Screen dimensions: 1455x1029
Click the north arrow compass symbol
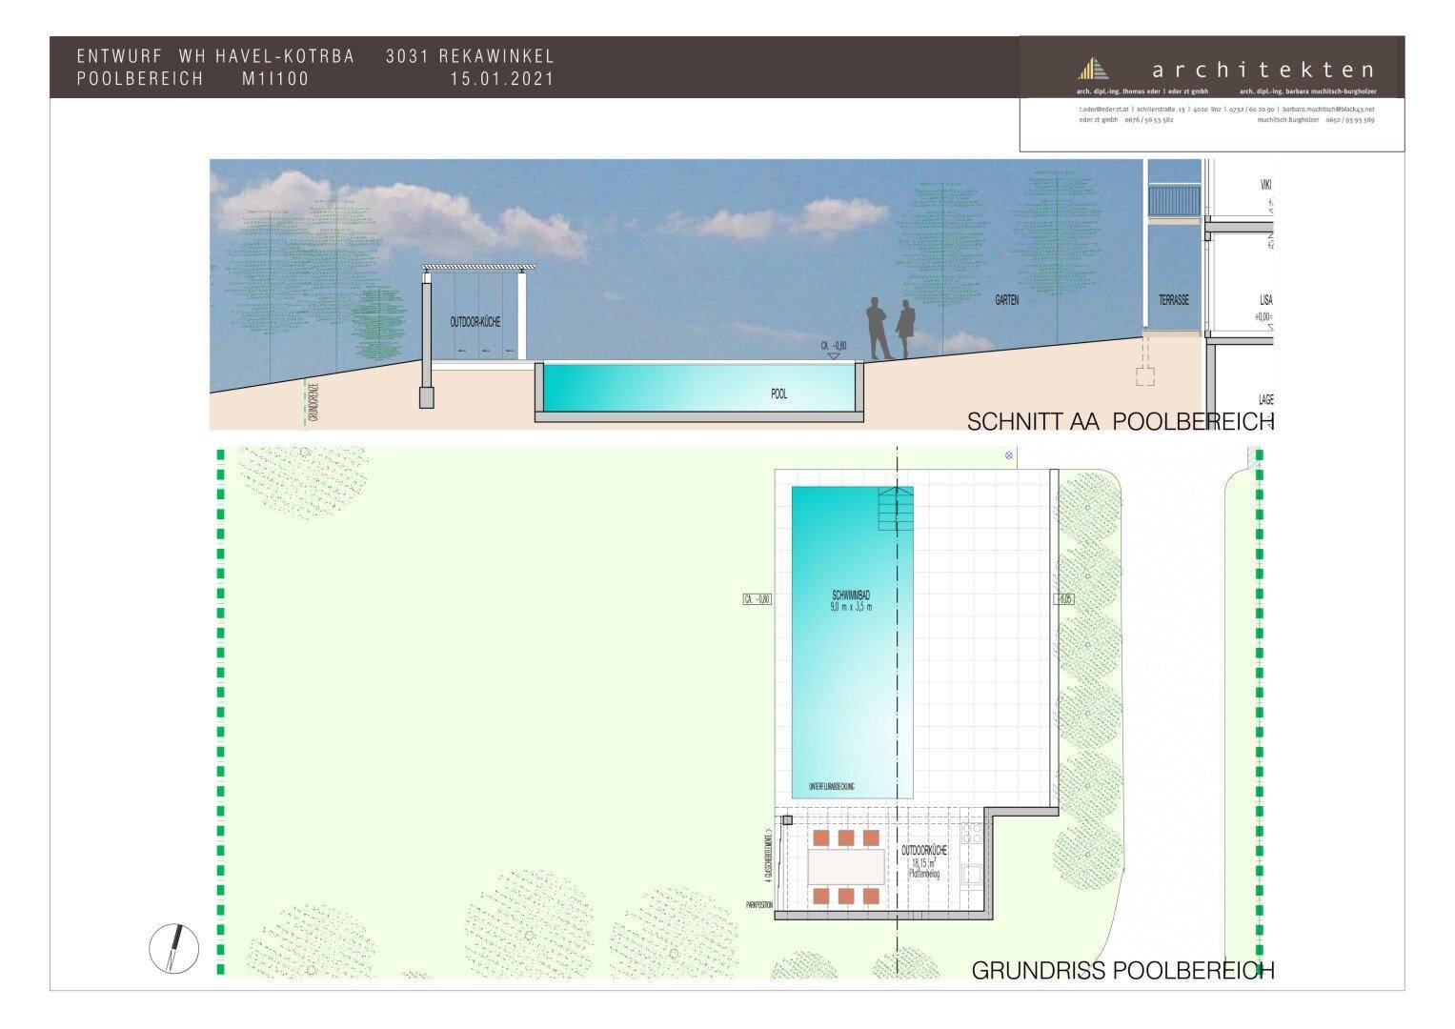pyautogui.click(x=174, y=949)
